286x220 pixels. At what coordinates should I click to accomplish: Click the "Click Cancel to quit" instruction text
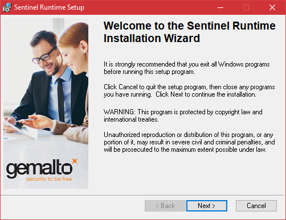[x=189, y=90]
